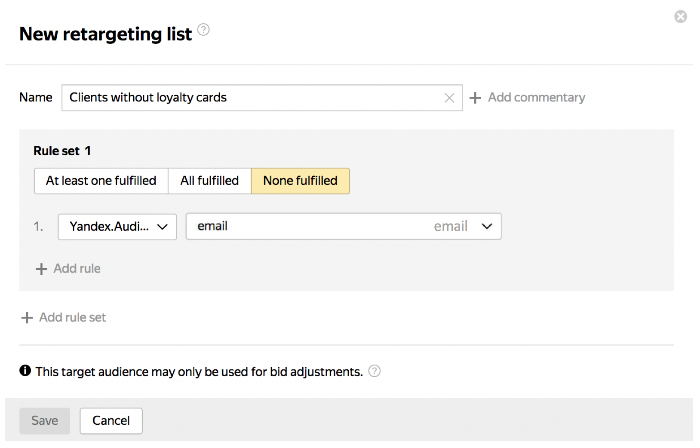
Task: Select the None fulfilled option
Action: (x=300, y=181)
